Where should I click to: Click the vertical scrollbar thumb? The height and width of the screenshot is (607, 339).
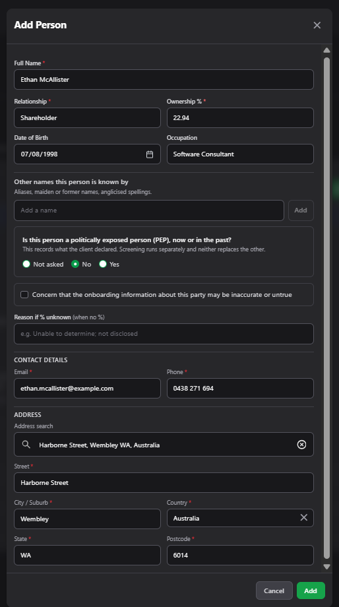coord(326,307)
